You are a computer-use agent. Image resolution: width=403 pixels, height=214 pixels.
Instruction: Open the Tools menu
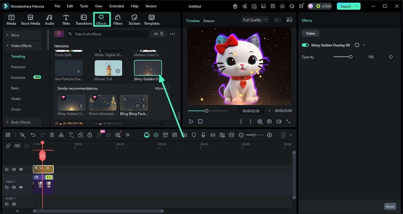click(x=83, y=6)
